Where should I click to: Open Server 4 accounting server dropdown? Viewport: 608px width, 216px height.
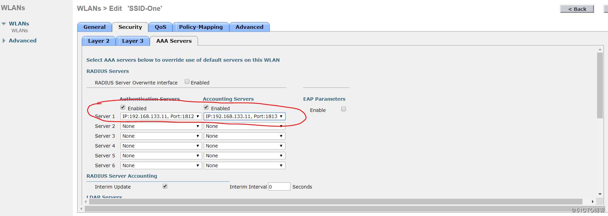click(x=244, y=146)
